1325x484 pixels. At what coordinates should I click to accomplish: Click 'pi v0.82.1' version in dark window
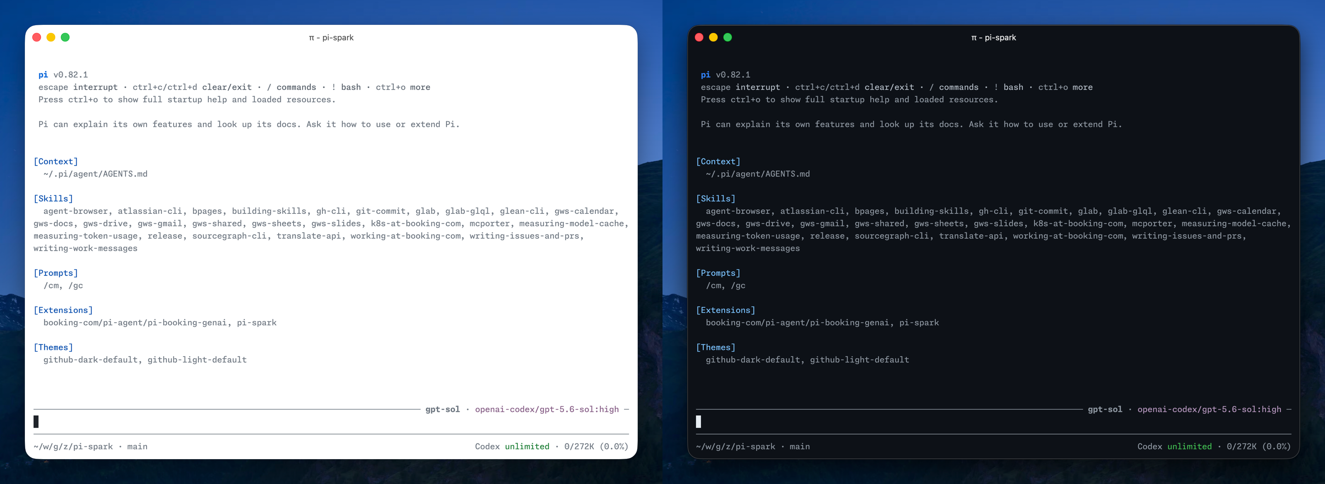[726, 74]
